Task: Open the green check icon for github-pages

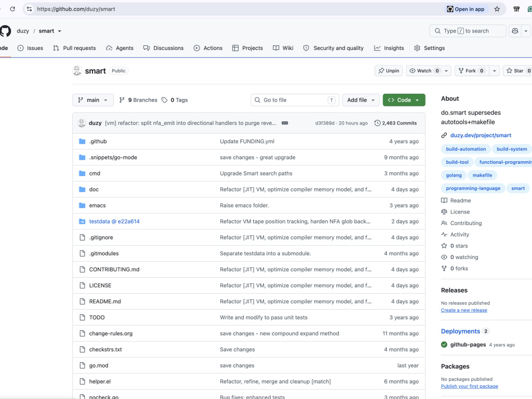Action: coord(444,345)
